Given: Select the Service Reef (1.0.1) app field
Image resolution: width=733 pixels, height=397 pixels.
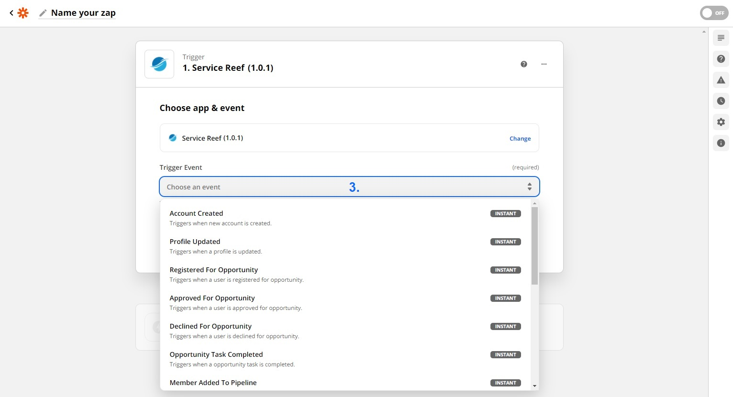Looking at the screenshot, I should point(349,138).
